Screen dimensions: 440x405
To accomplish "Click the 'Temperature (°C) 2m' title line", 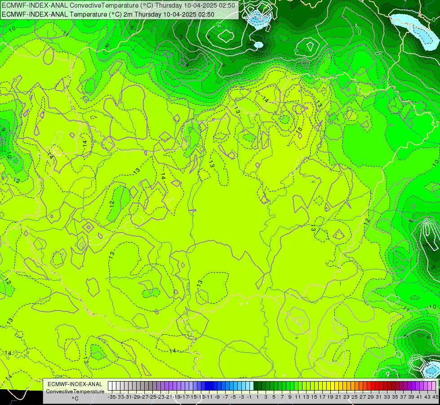I will click(x=108, y=14).
